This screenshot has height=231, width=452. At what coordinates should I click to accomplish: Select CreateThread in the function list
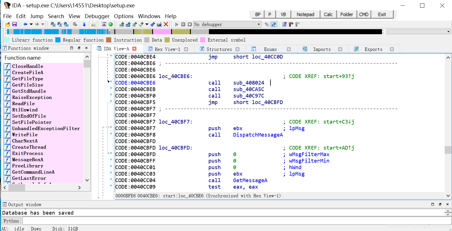tap(29, 147)
